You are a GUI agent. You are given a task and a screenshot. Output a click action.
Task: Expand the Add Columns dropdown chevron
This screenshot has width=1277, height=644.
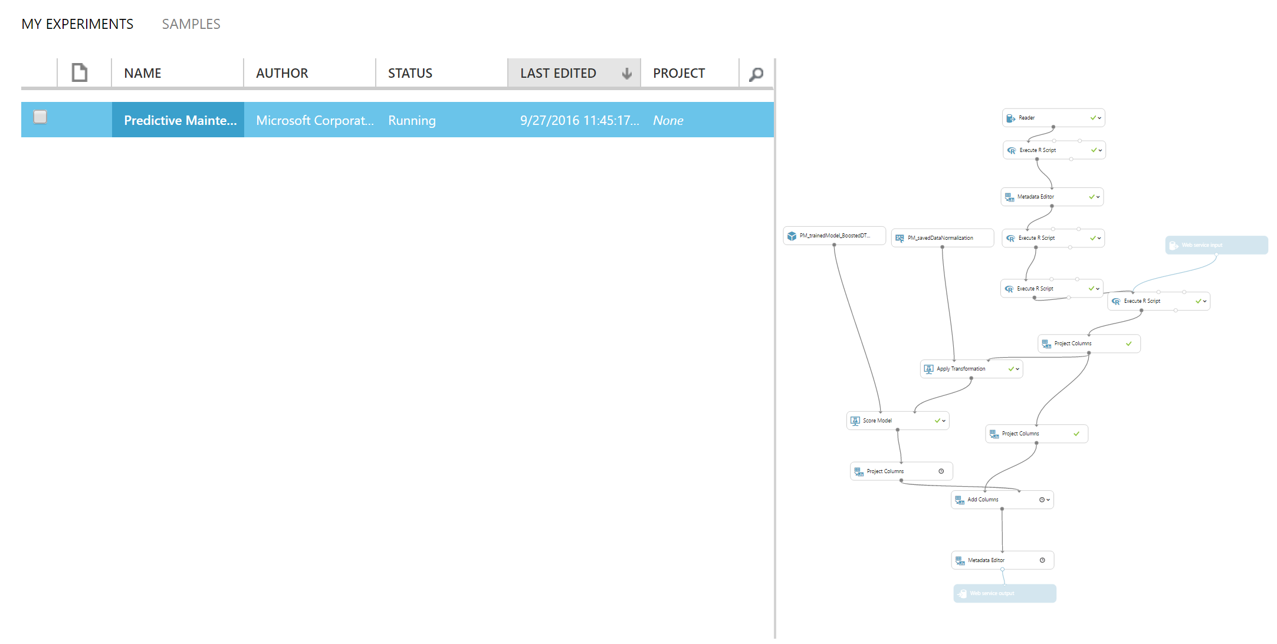[x=1048, y=500]
